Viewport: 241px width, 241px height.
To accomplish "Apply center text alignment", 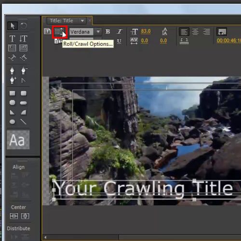I will pyautogui.click(x=195, y=31).
